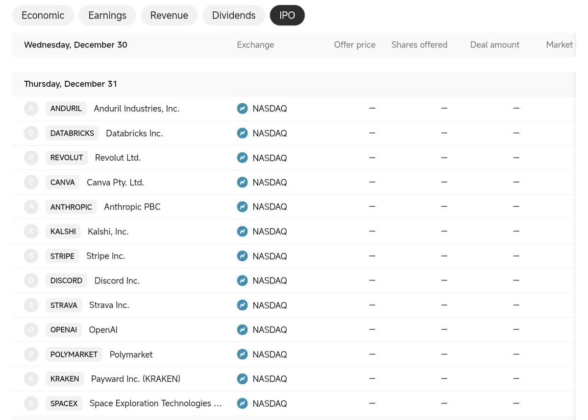Click the Thursday, December 31 date header
This screenshot has height=420, width=588.
(71, 84)
